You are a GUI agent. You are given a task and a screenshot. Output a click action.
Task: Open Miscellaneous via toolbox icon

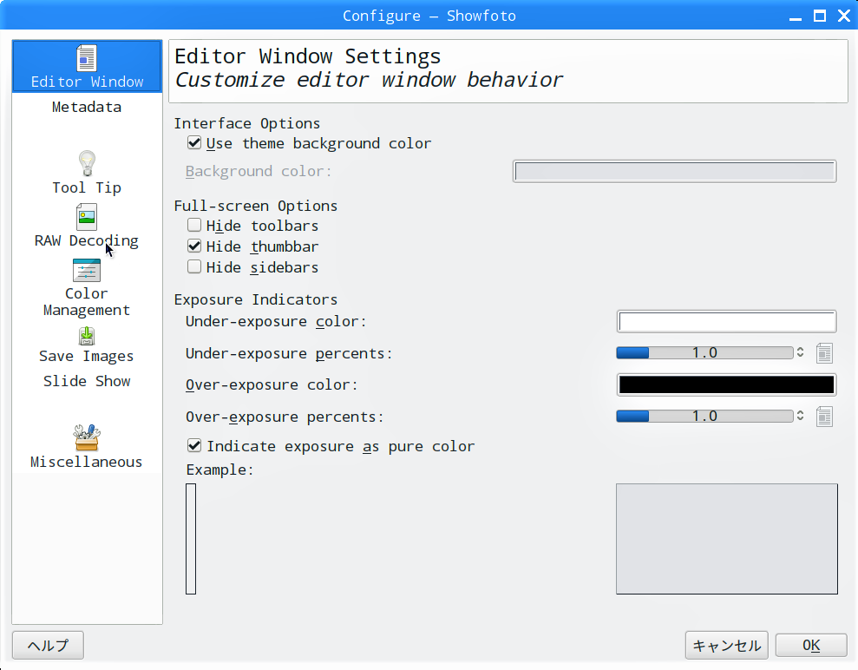[x=87, y=437]
